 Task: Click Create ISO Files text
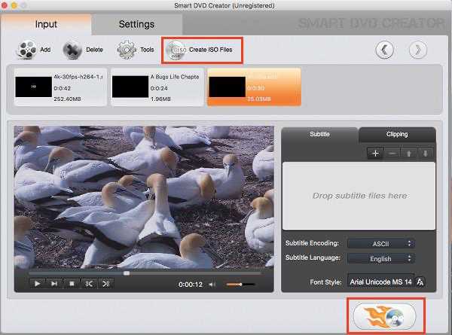210,50
